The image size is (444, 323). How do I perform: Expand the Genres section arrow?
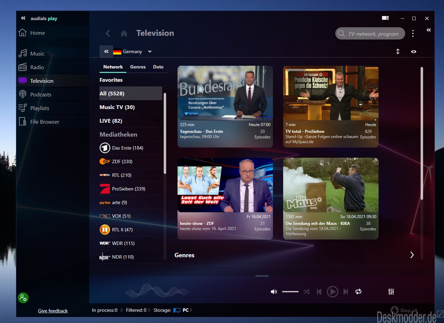pyautogui.click(x=412, y=255)
